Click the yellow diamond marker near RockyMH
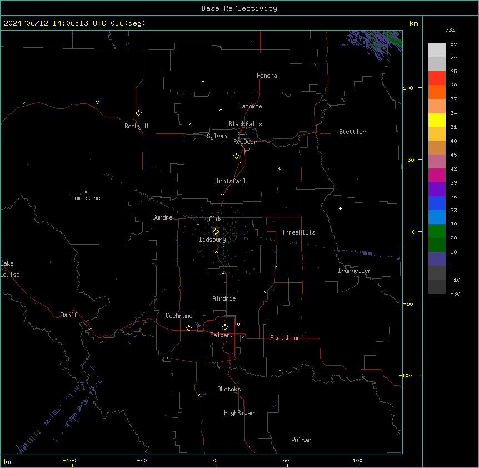Viewport: 479px width, 468px height. (139, 113)
